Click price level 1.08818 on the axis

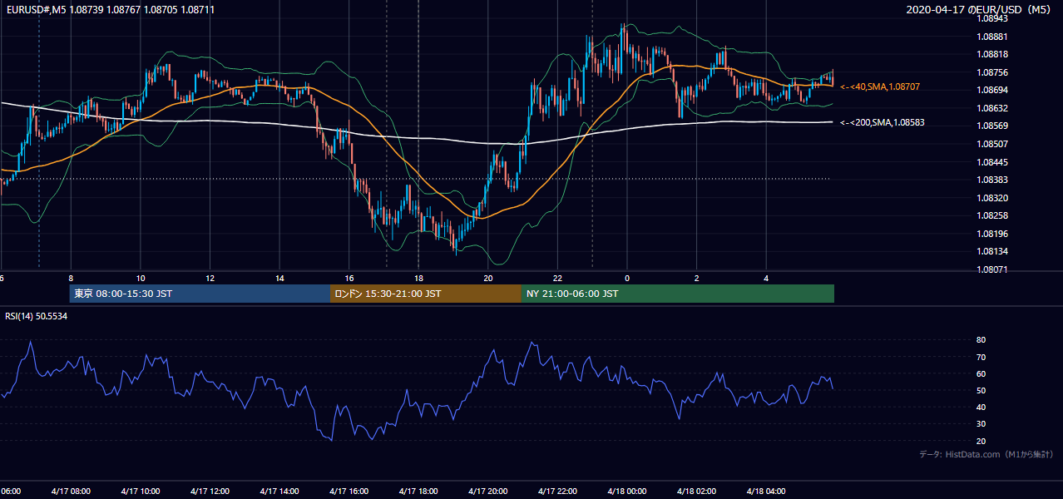tap(993, 54)
